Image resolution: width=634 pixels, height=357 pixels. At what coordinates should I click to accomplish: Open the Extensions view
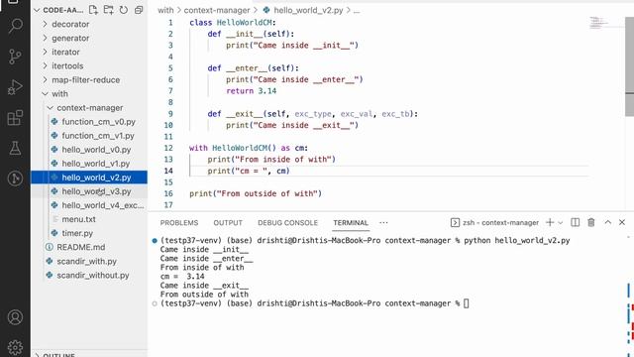pos(16,118)
